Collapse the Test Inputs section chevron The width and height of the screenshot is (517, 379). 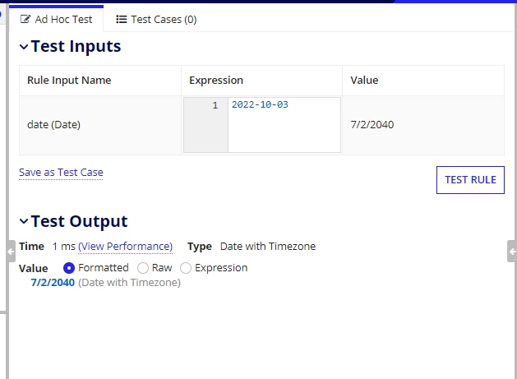coord(24,47)
